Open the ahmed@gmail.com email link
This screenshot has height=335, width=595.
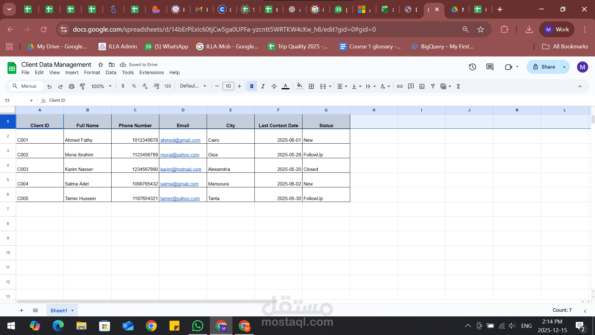coord(180,140)
